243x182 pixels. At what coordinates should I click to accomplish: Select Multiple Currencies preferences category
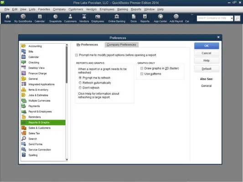pos(43,101)
